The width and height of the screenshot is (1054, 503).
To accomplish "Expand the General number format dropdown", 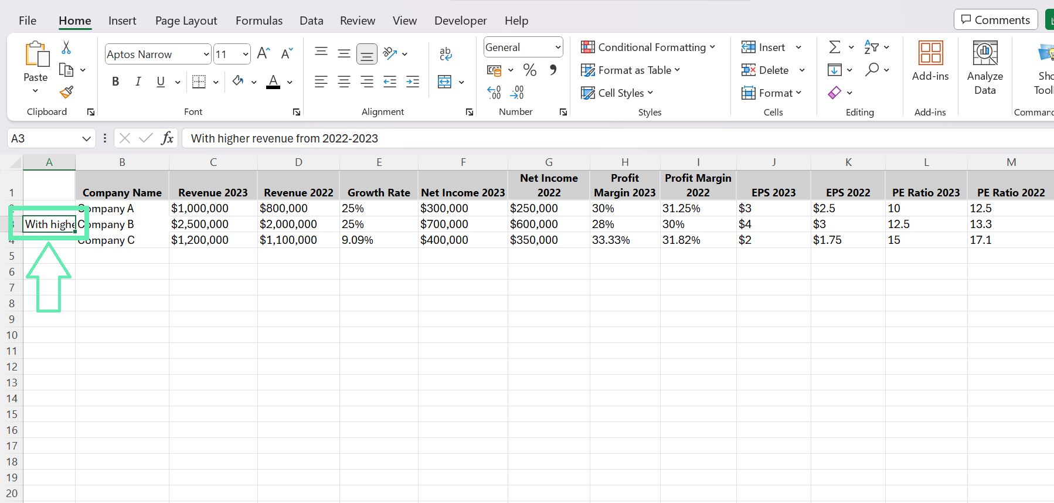I will 558,47.
